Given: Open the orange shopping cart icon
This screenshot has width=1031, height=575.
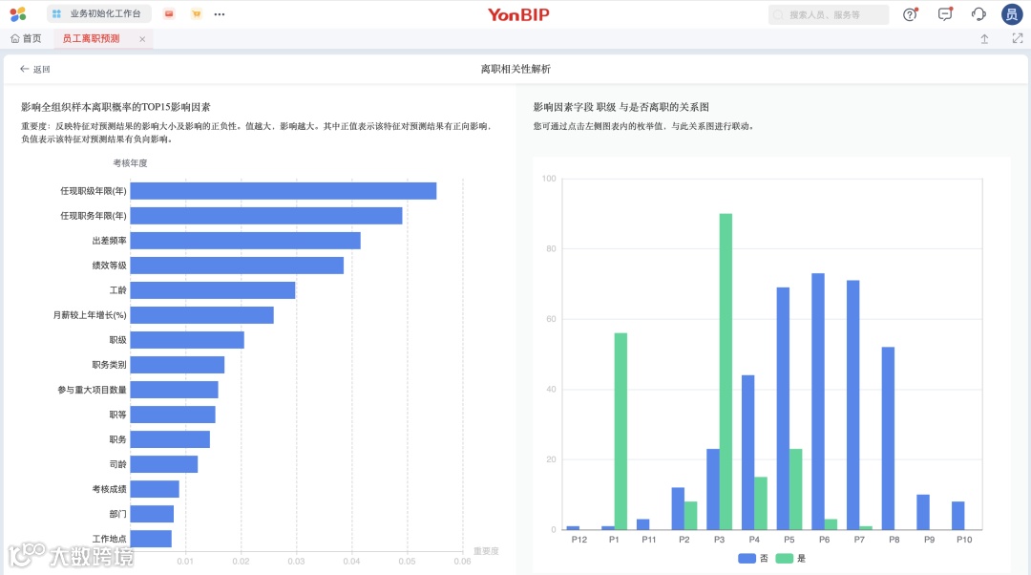Looking at the screenshot, I should pyautogui.click(x=196, y=13).
